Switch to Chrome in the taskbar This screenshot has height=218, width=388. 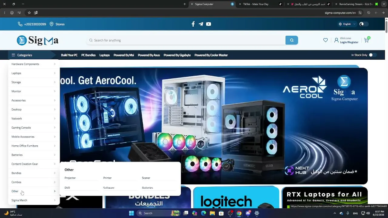point(239,213)
